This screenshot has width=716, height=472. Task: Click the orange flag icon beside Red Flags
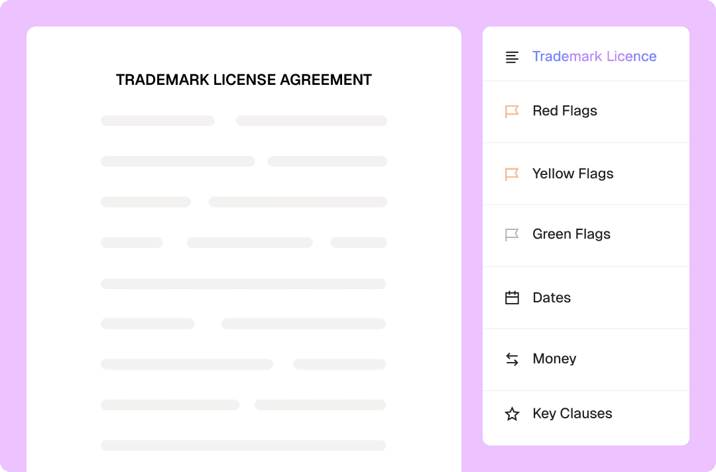(x=512, y=111)
